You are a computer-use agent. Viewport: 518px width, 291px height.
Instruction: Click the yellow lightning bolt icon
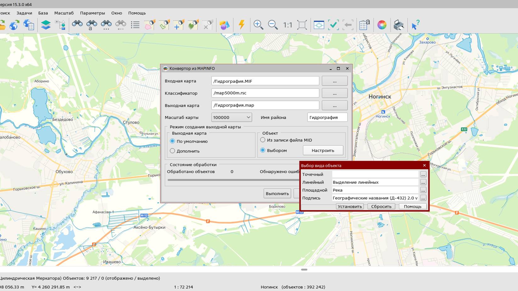tap(242, 25)
